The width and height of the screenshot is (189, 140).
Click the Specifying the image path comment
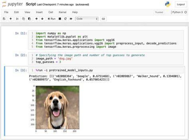coord(90,55)
